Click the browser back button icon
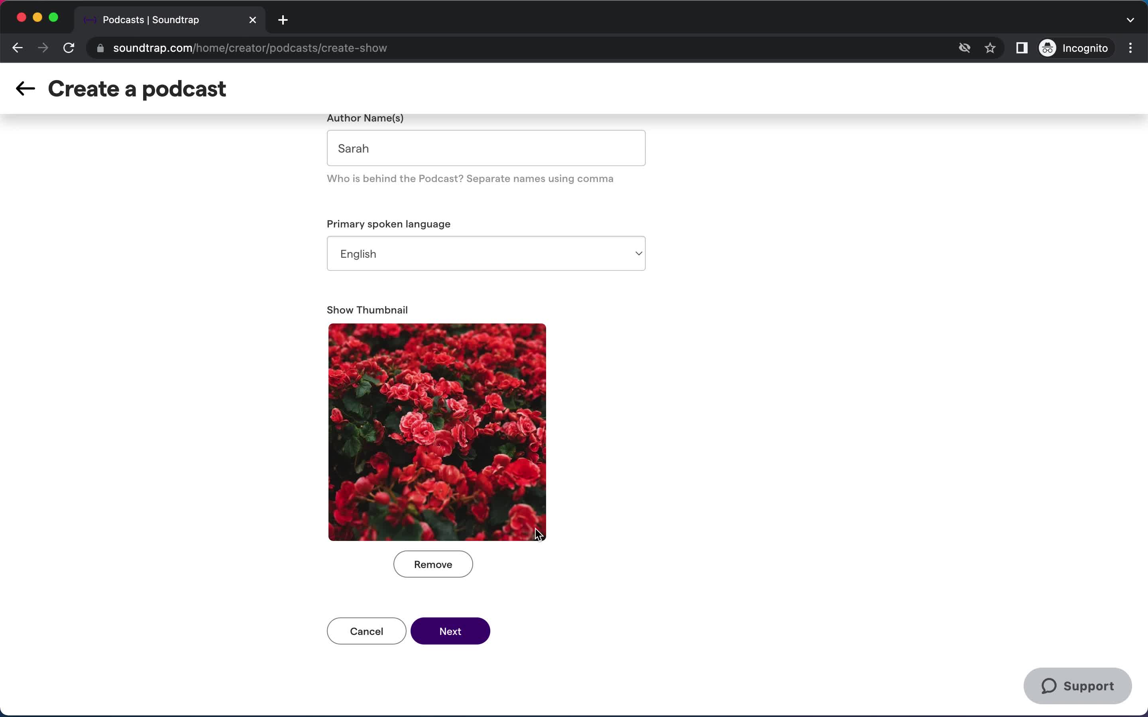This screenshot has width=1148, height=717. coord(18,48)
